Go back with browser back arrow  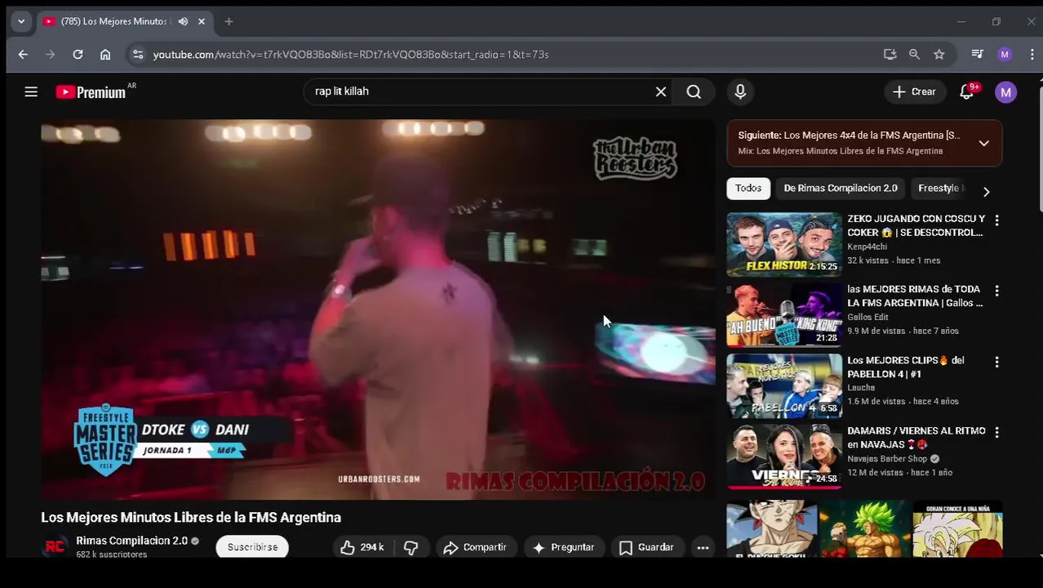point(23,54)
